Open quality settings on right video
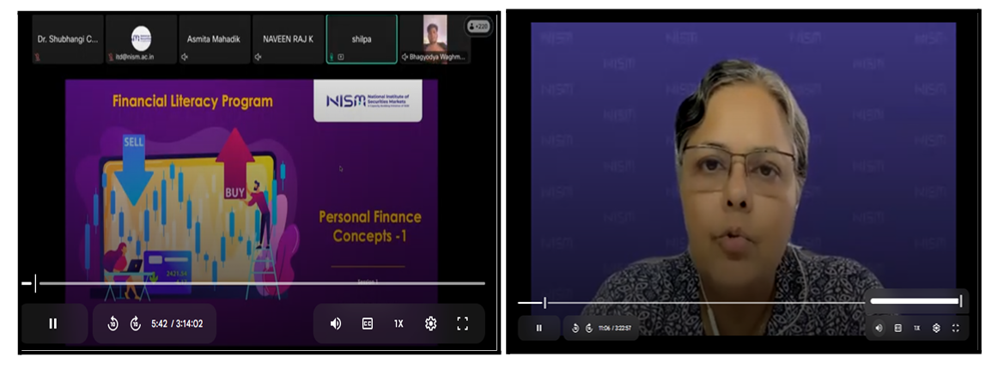 click(x=936, y=328)
